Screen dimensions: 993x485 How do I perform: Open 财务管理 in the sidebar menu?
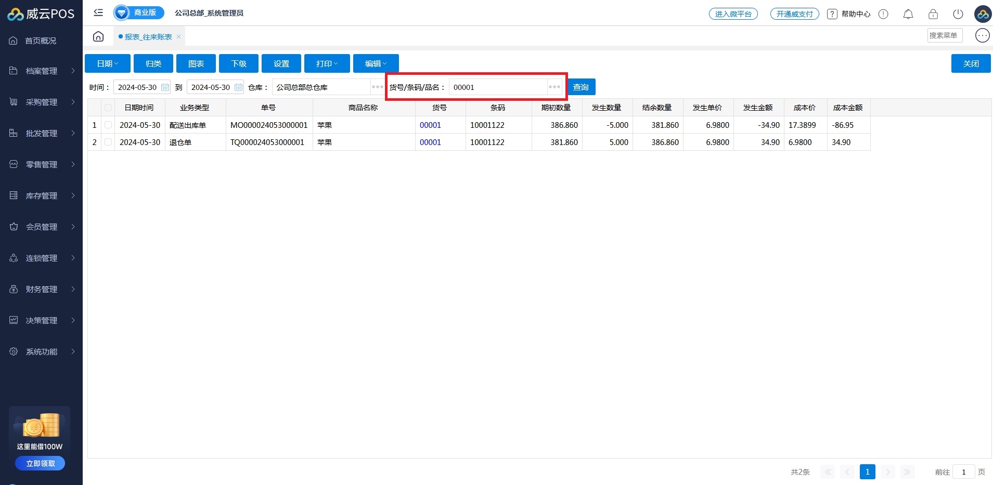[x=42, y=289]
